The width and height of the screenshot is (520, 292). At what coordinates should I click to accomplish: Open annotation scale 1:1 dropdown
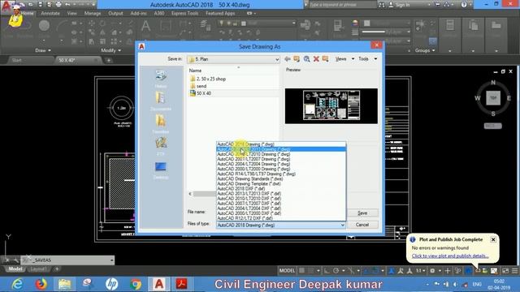point(421,271)
